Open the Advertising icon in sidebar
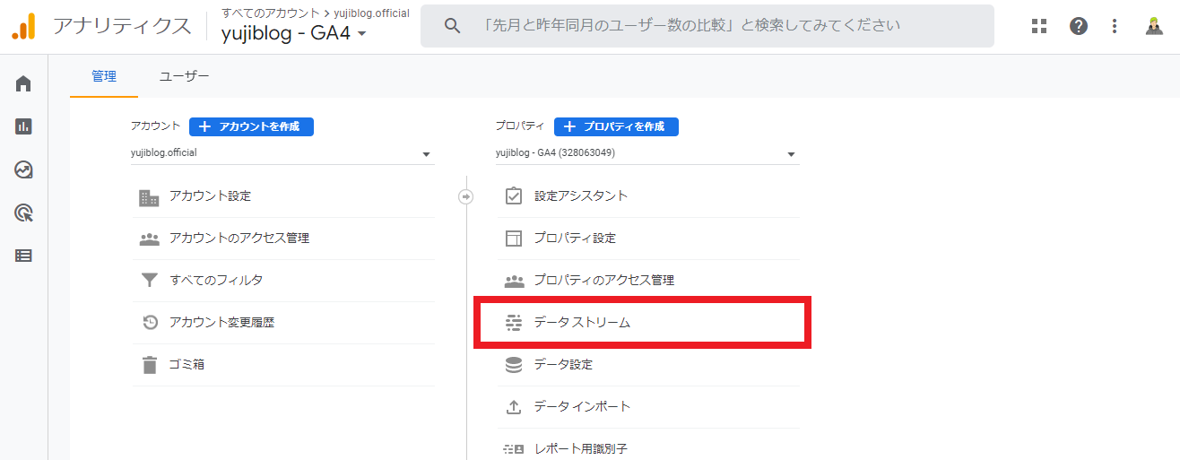The height and width of the screenshot is (460, 1180). (24, 213)
